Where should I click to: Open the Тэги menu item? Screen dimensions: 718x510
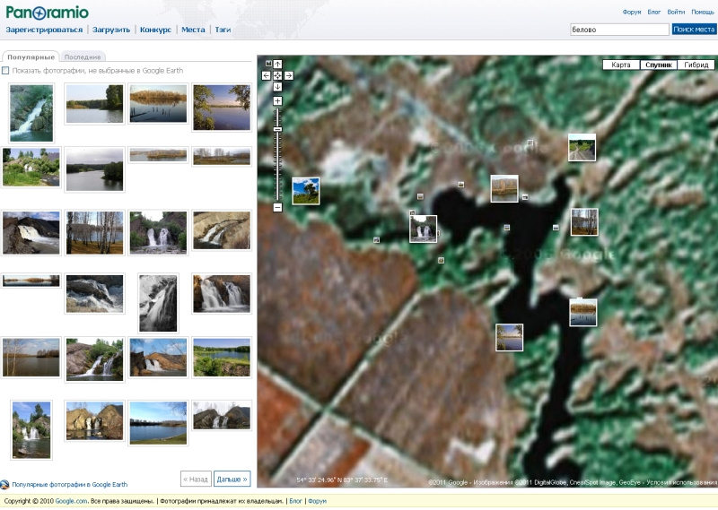[223, 30]
